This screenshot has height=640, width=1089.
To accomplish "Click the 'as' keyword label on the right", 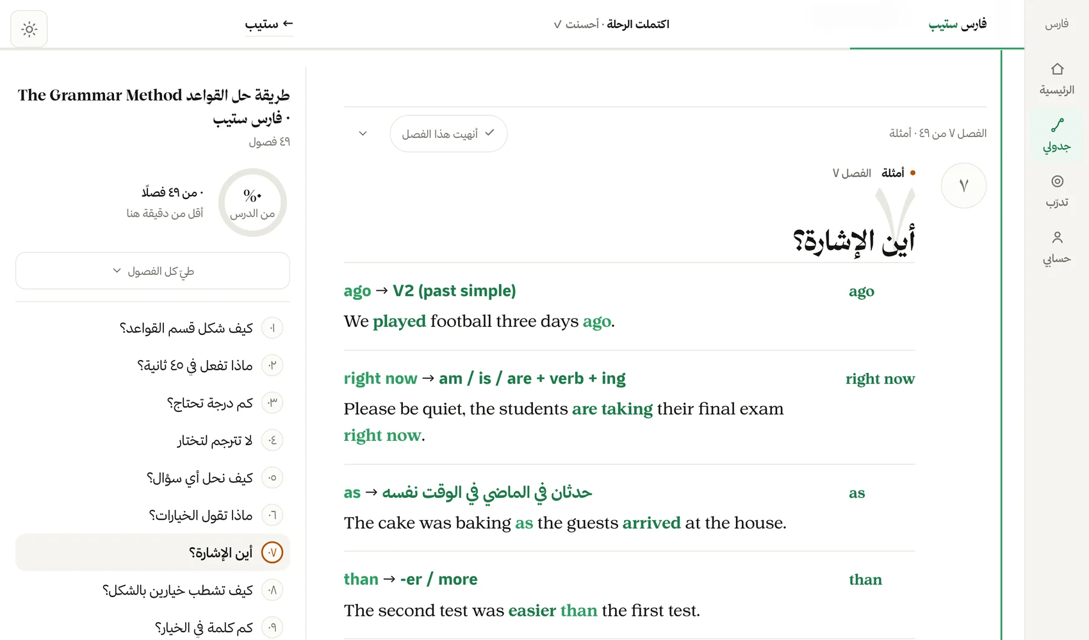I will pos(857,493).
